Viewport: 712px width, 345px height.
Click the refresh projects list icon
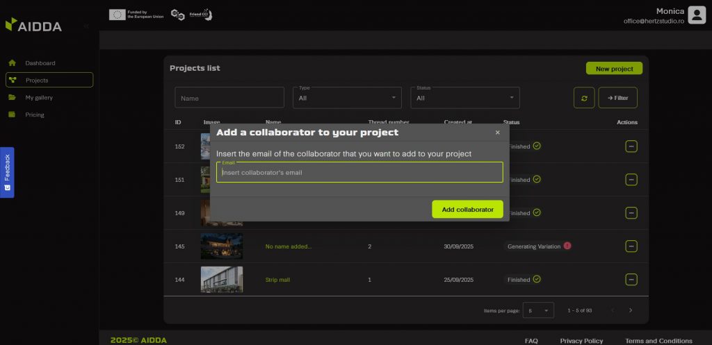pyautogui.click(x=584, y=98)
